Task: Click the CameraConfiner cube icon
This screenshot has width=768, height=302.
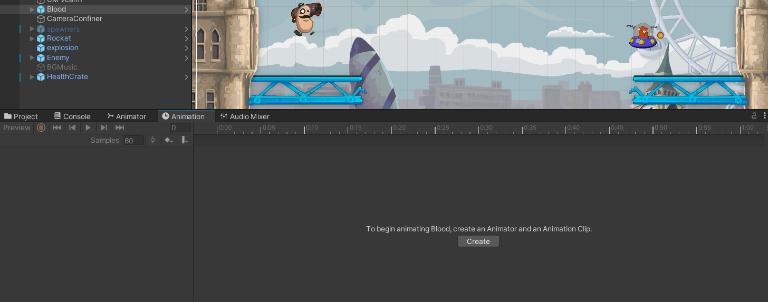Action: coord(41,19)
